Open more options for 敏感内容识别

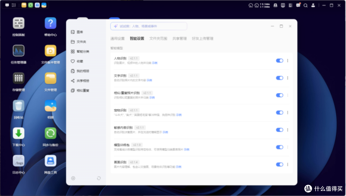tap(288, 130)
